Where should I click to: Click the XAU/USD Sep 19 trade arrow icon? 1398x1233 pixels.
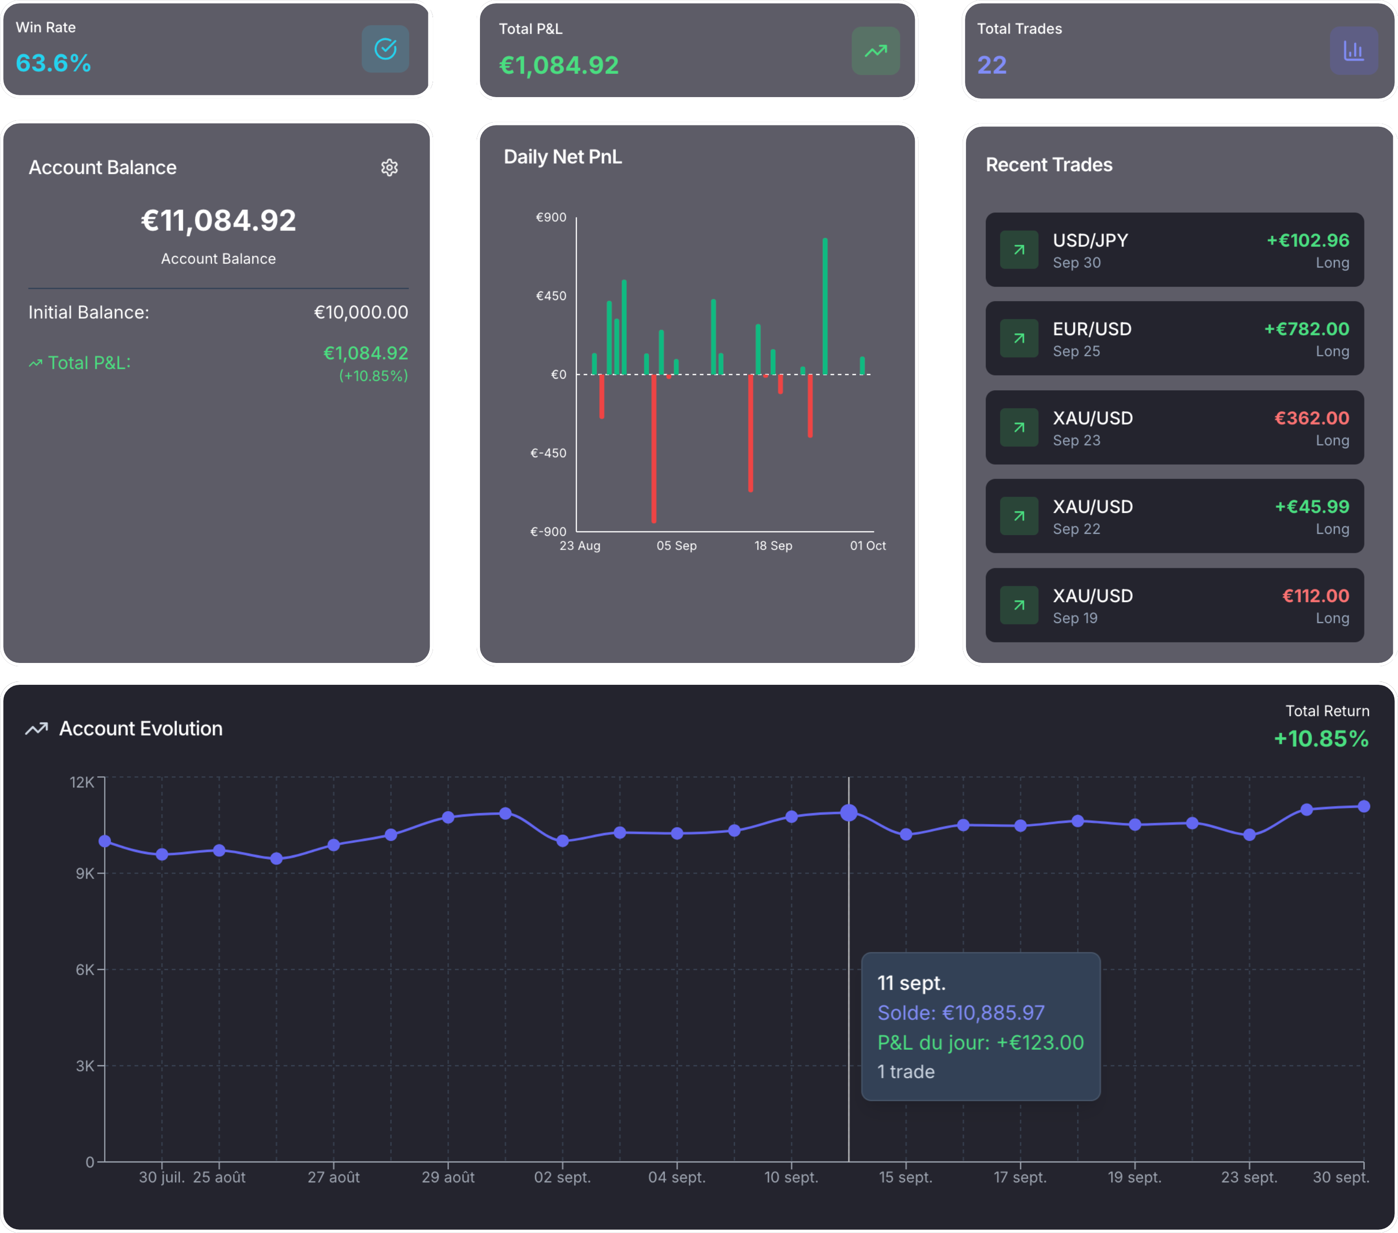pyautogui.click(x=1018, y=605)
